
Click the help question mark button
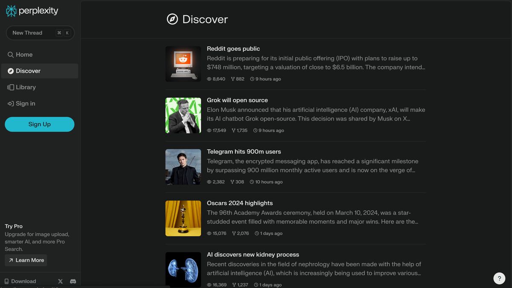(499, 278)
